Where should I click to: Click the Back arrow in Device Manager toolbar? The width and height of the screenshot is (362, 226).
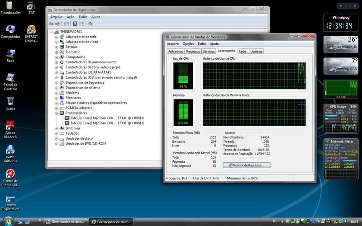[x=51, y=24]
